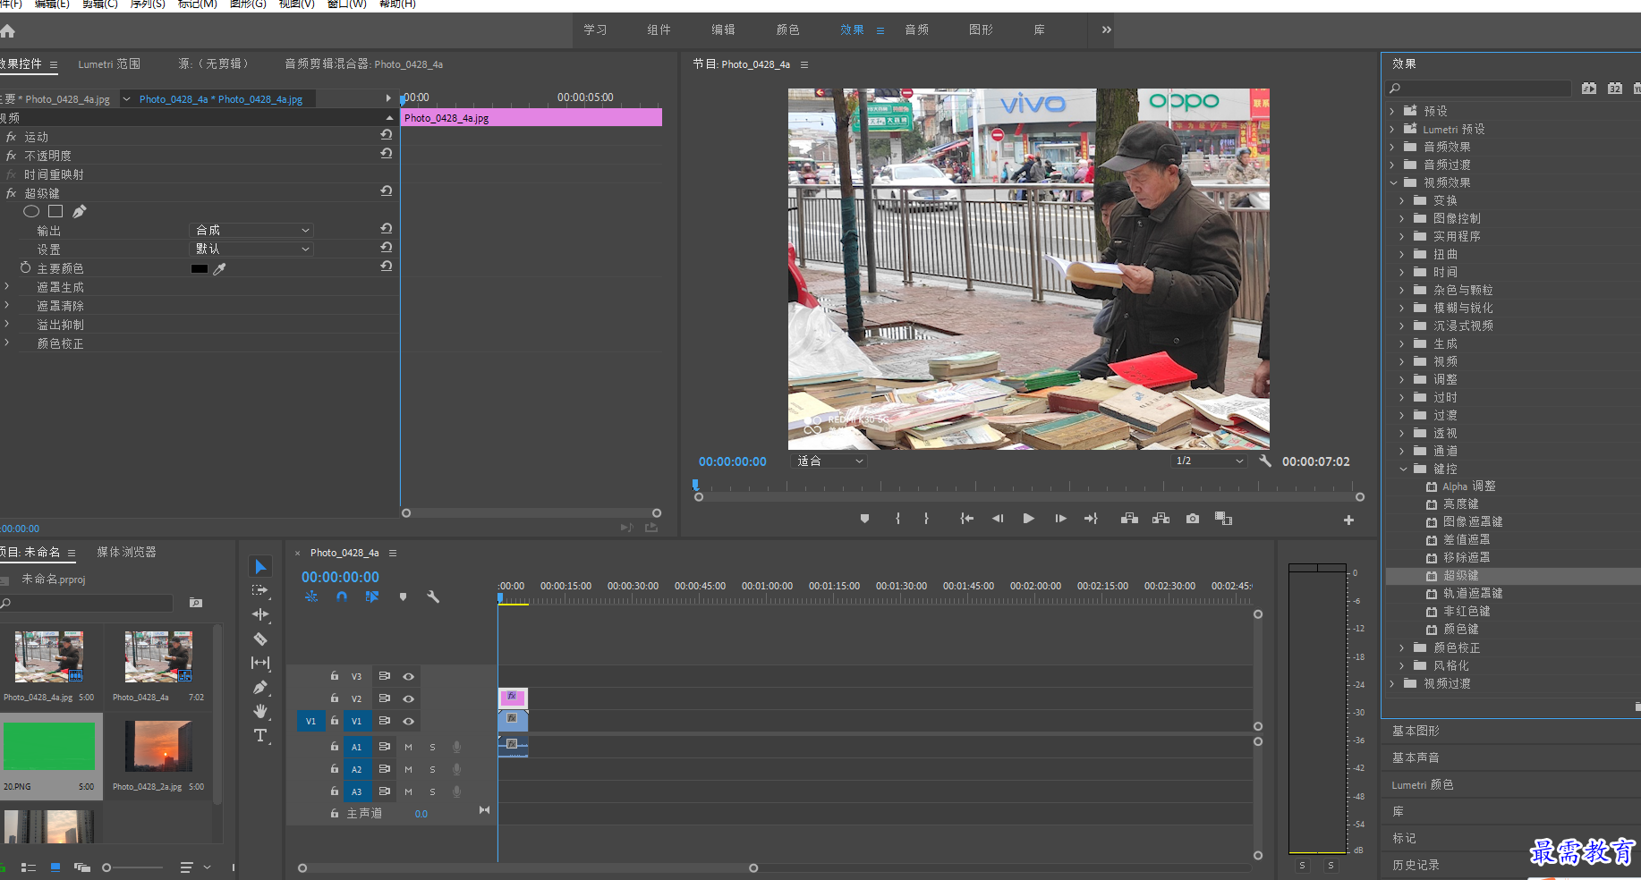Open Lumetri 颜色 panel
This screenshot has height=880, width=1641.
pyautogui.click(x=1423, y=784)
